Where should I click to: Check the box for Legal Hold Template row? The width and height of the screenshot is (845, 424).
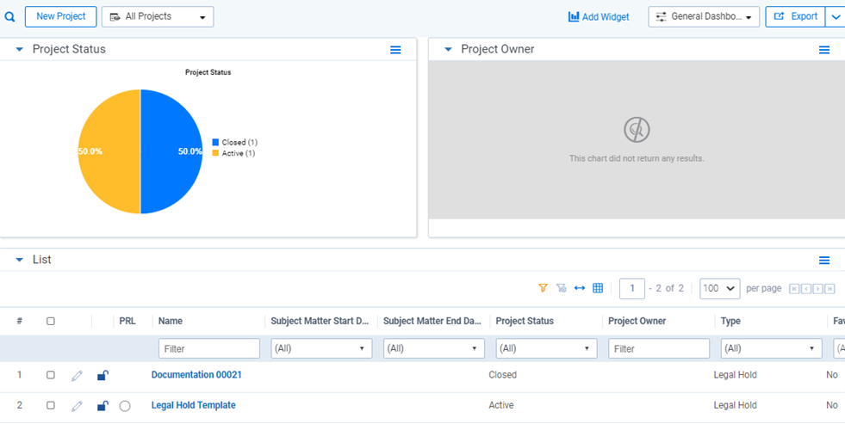tap(50, 406)
